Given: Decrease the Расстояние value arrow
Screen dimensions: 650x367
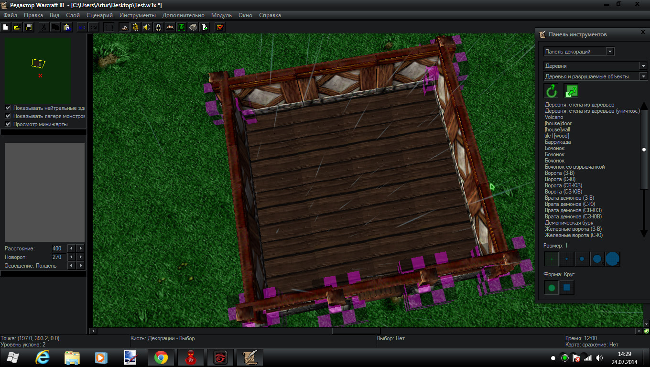Looking at the screenshot, I should point(71,248).
